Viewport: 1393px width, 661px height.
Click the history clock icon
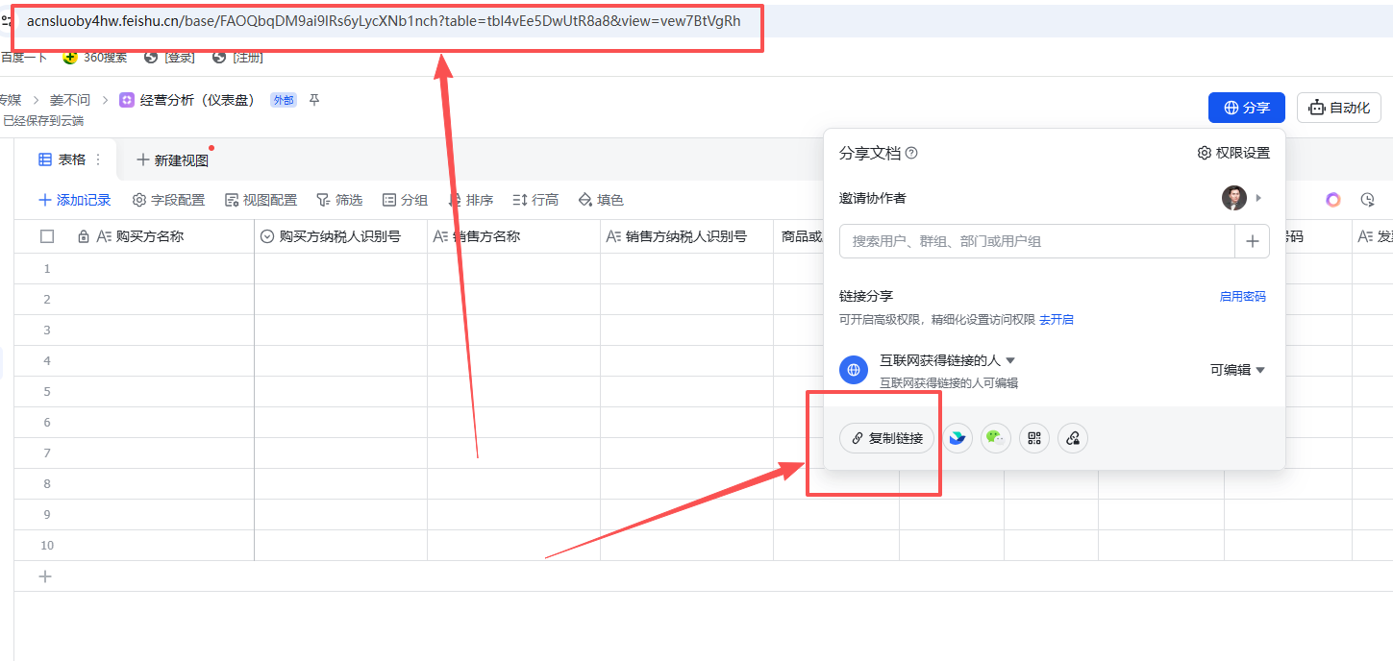1368,200
